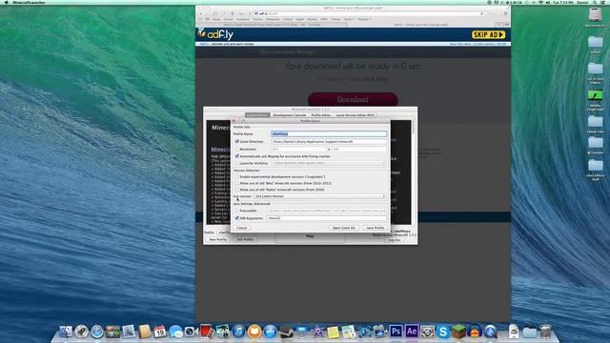Viewport: 610px width, 343px height.
Task: Enable the Launcher Visibility checkbox
Action: coord(237,163)
